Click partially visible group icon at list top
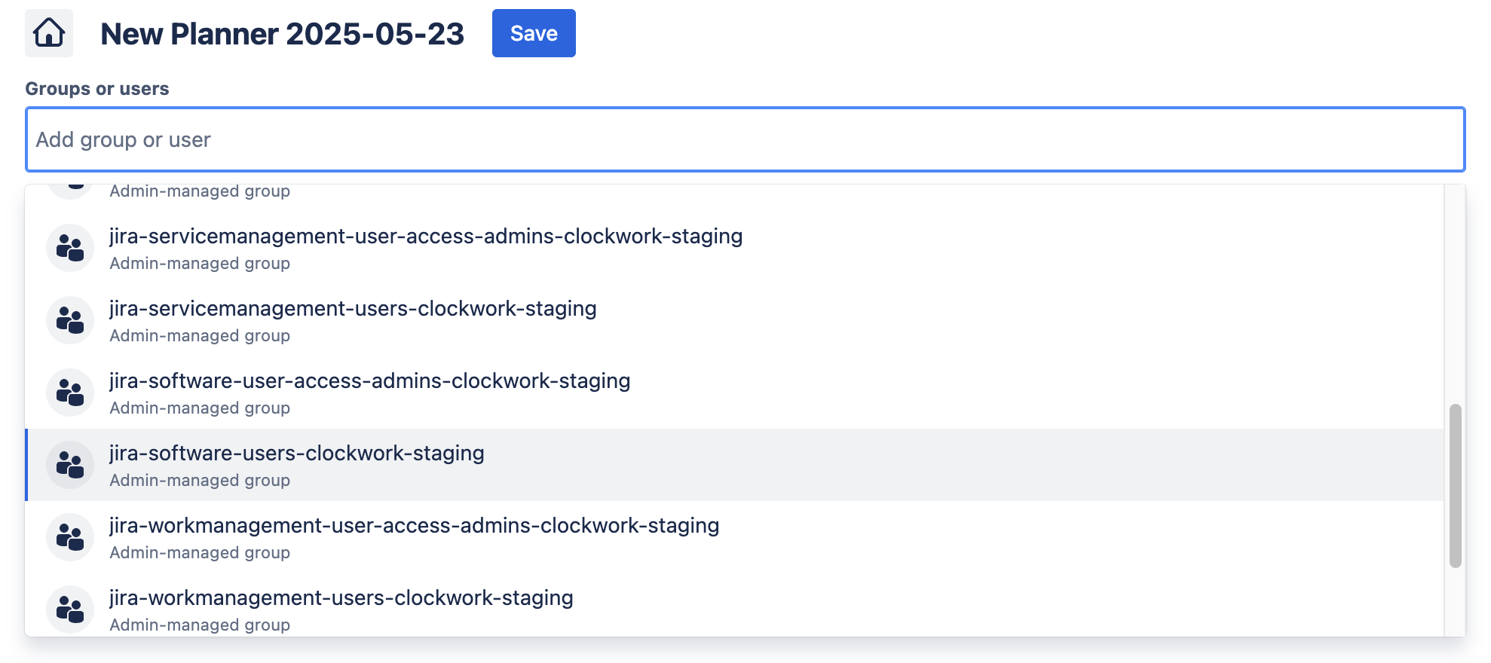 tap(70, 190)
